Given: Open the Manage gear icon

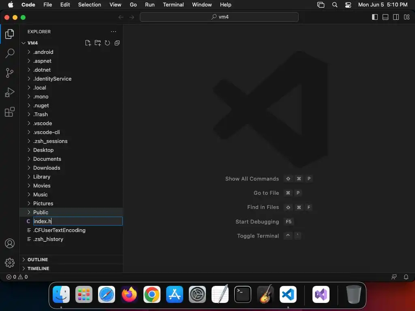Looking at the screenshot, I should click(10, 262).
